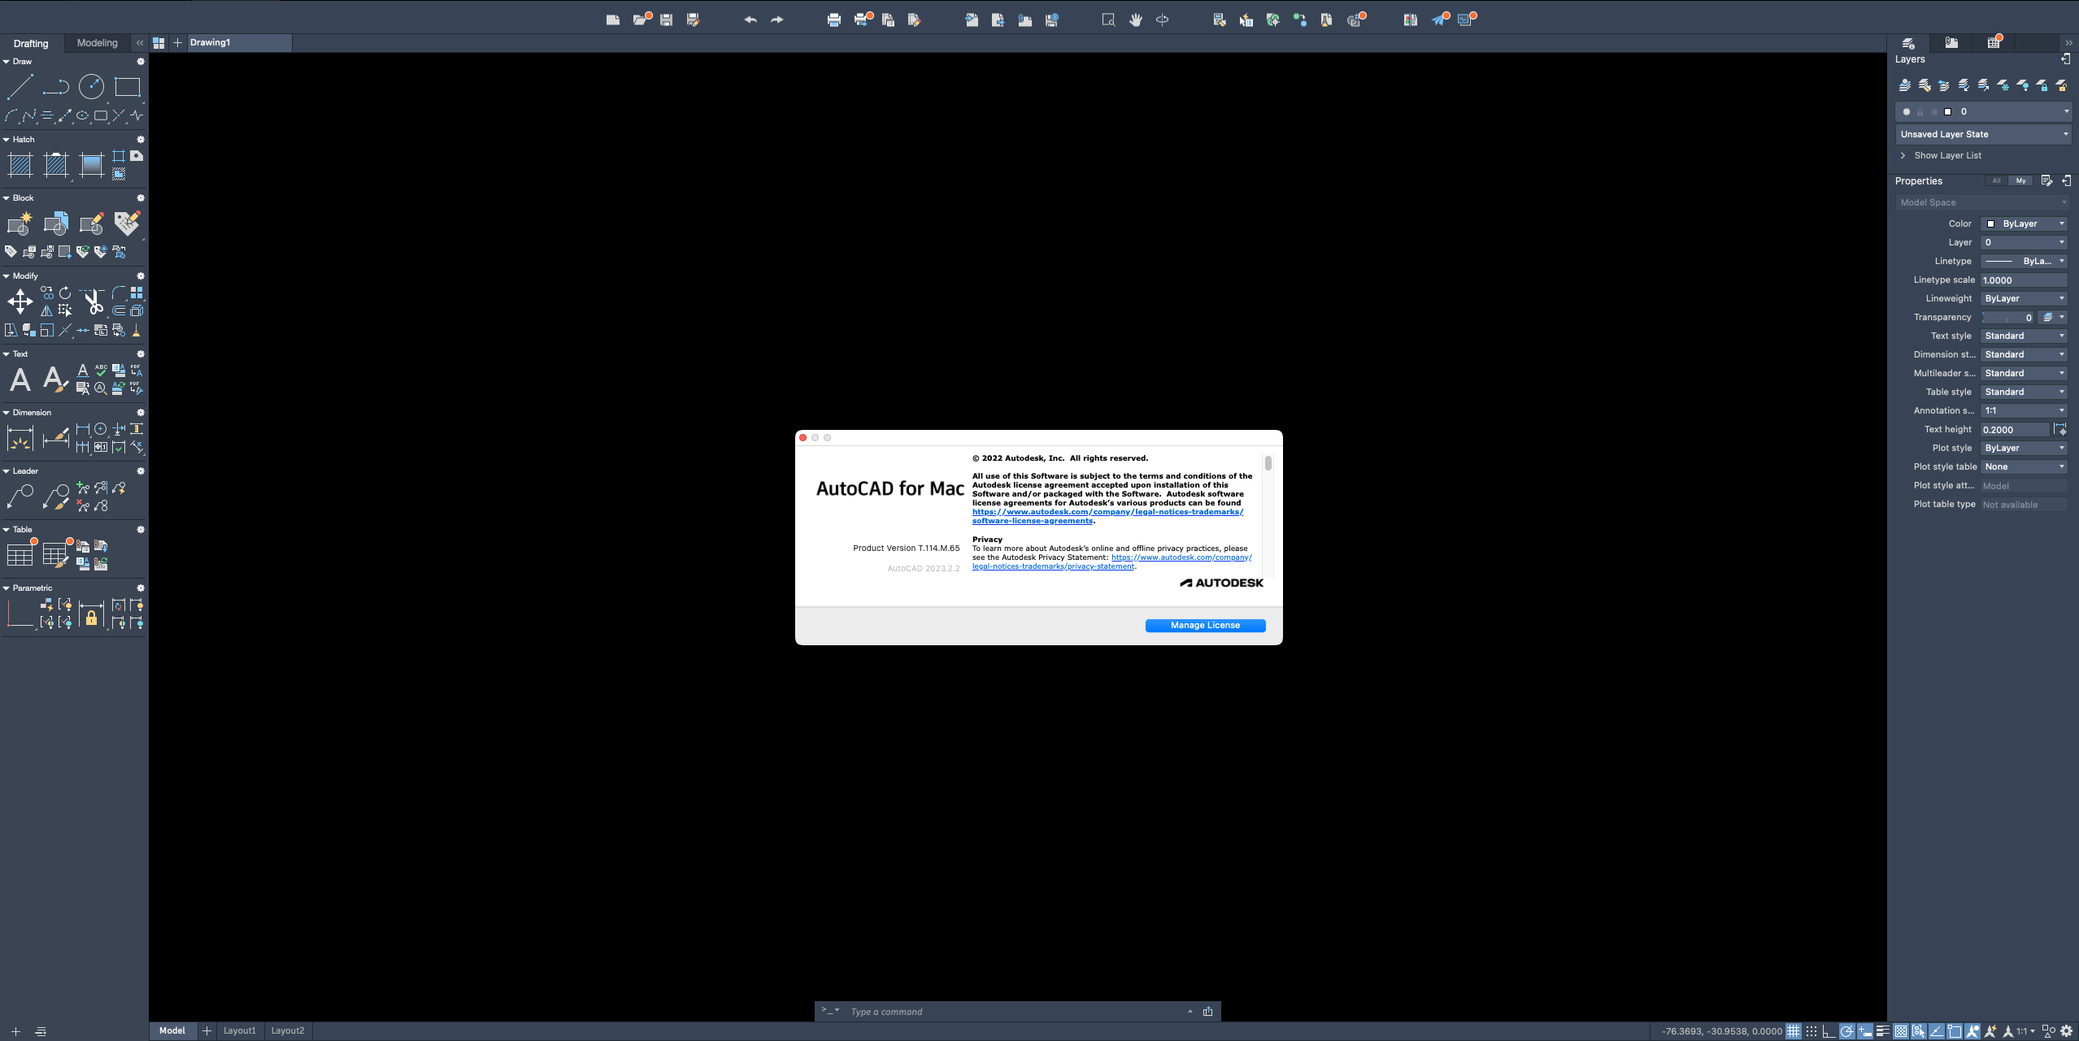Switch to the Modeling workspace tab
This screenshot has width=2079, height=1041.
(x=97, y=43)
